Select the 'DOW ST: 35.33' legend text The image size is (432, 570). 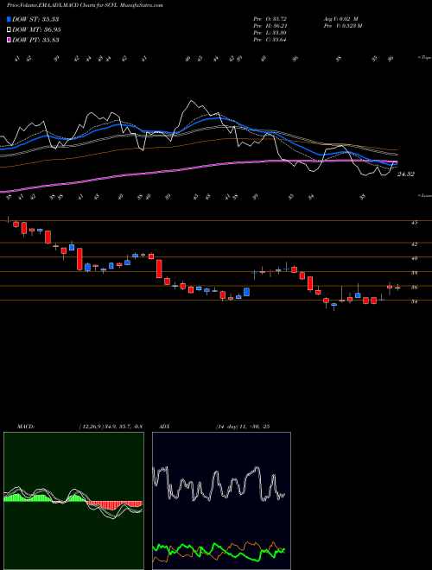(x=35, y=19)
